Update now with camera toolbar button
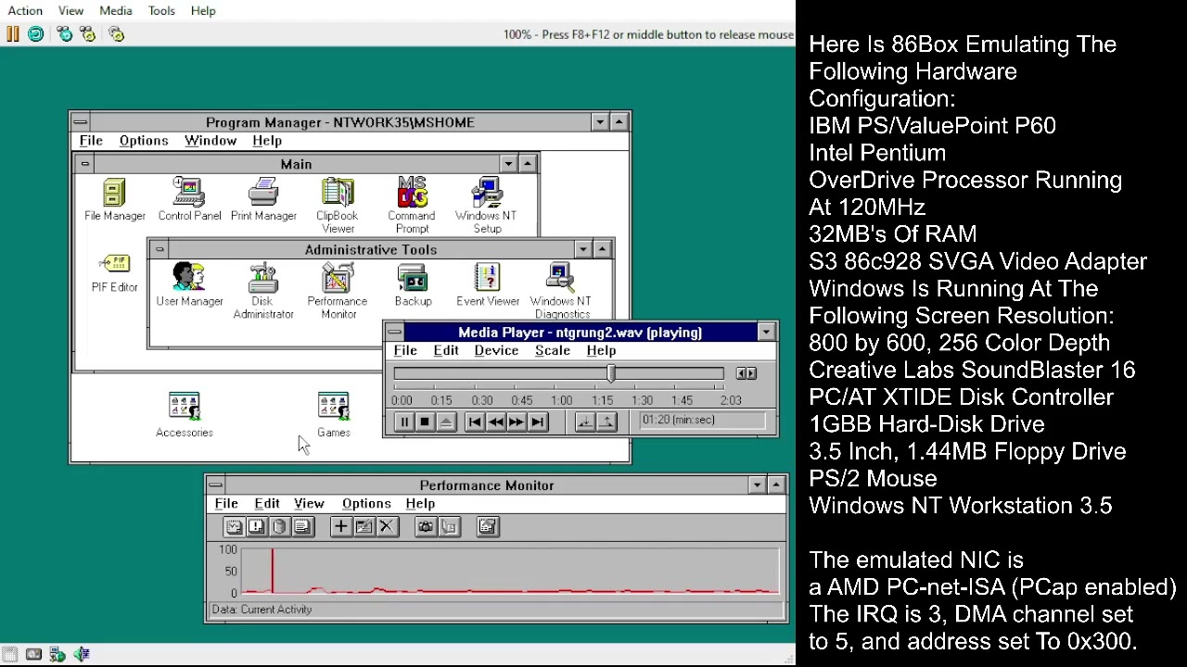 coord(426,527)
